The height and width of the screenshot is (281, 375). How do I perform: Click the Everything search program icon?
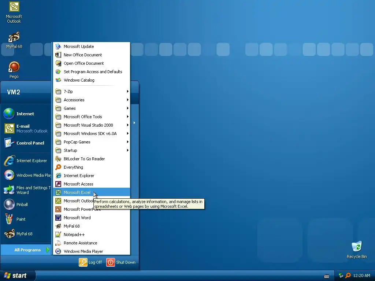pos(58,167)
